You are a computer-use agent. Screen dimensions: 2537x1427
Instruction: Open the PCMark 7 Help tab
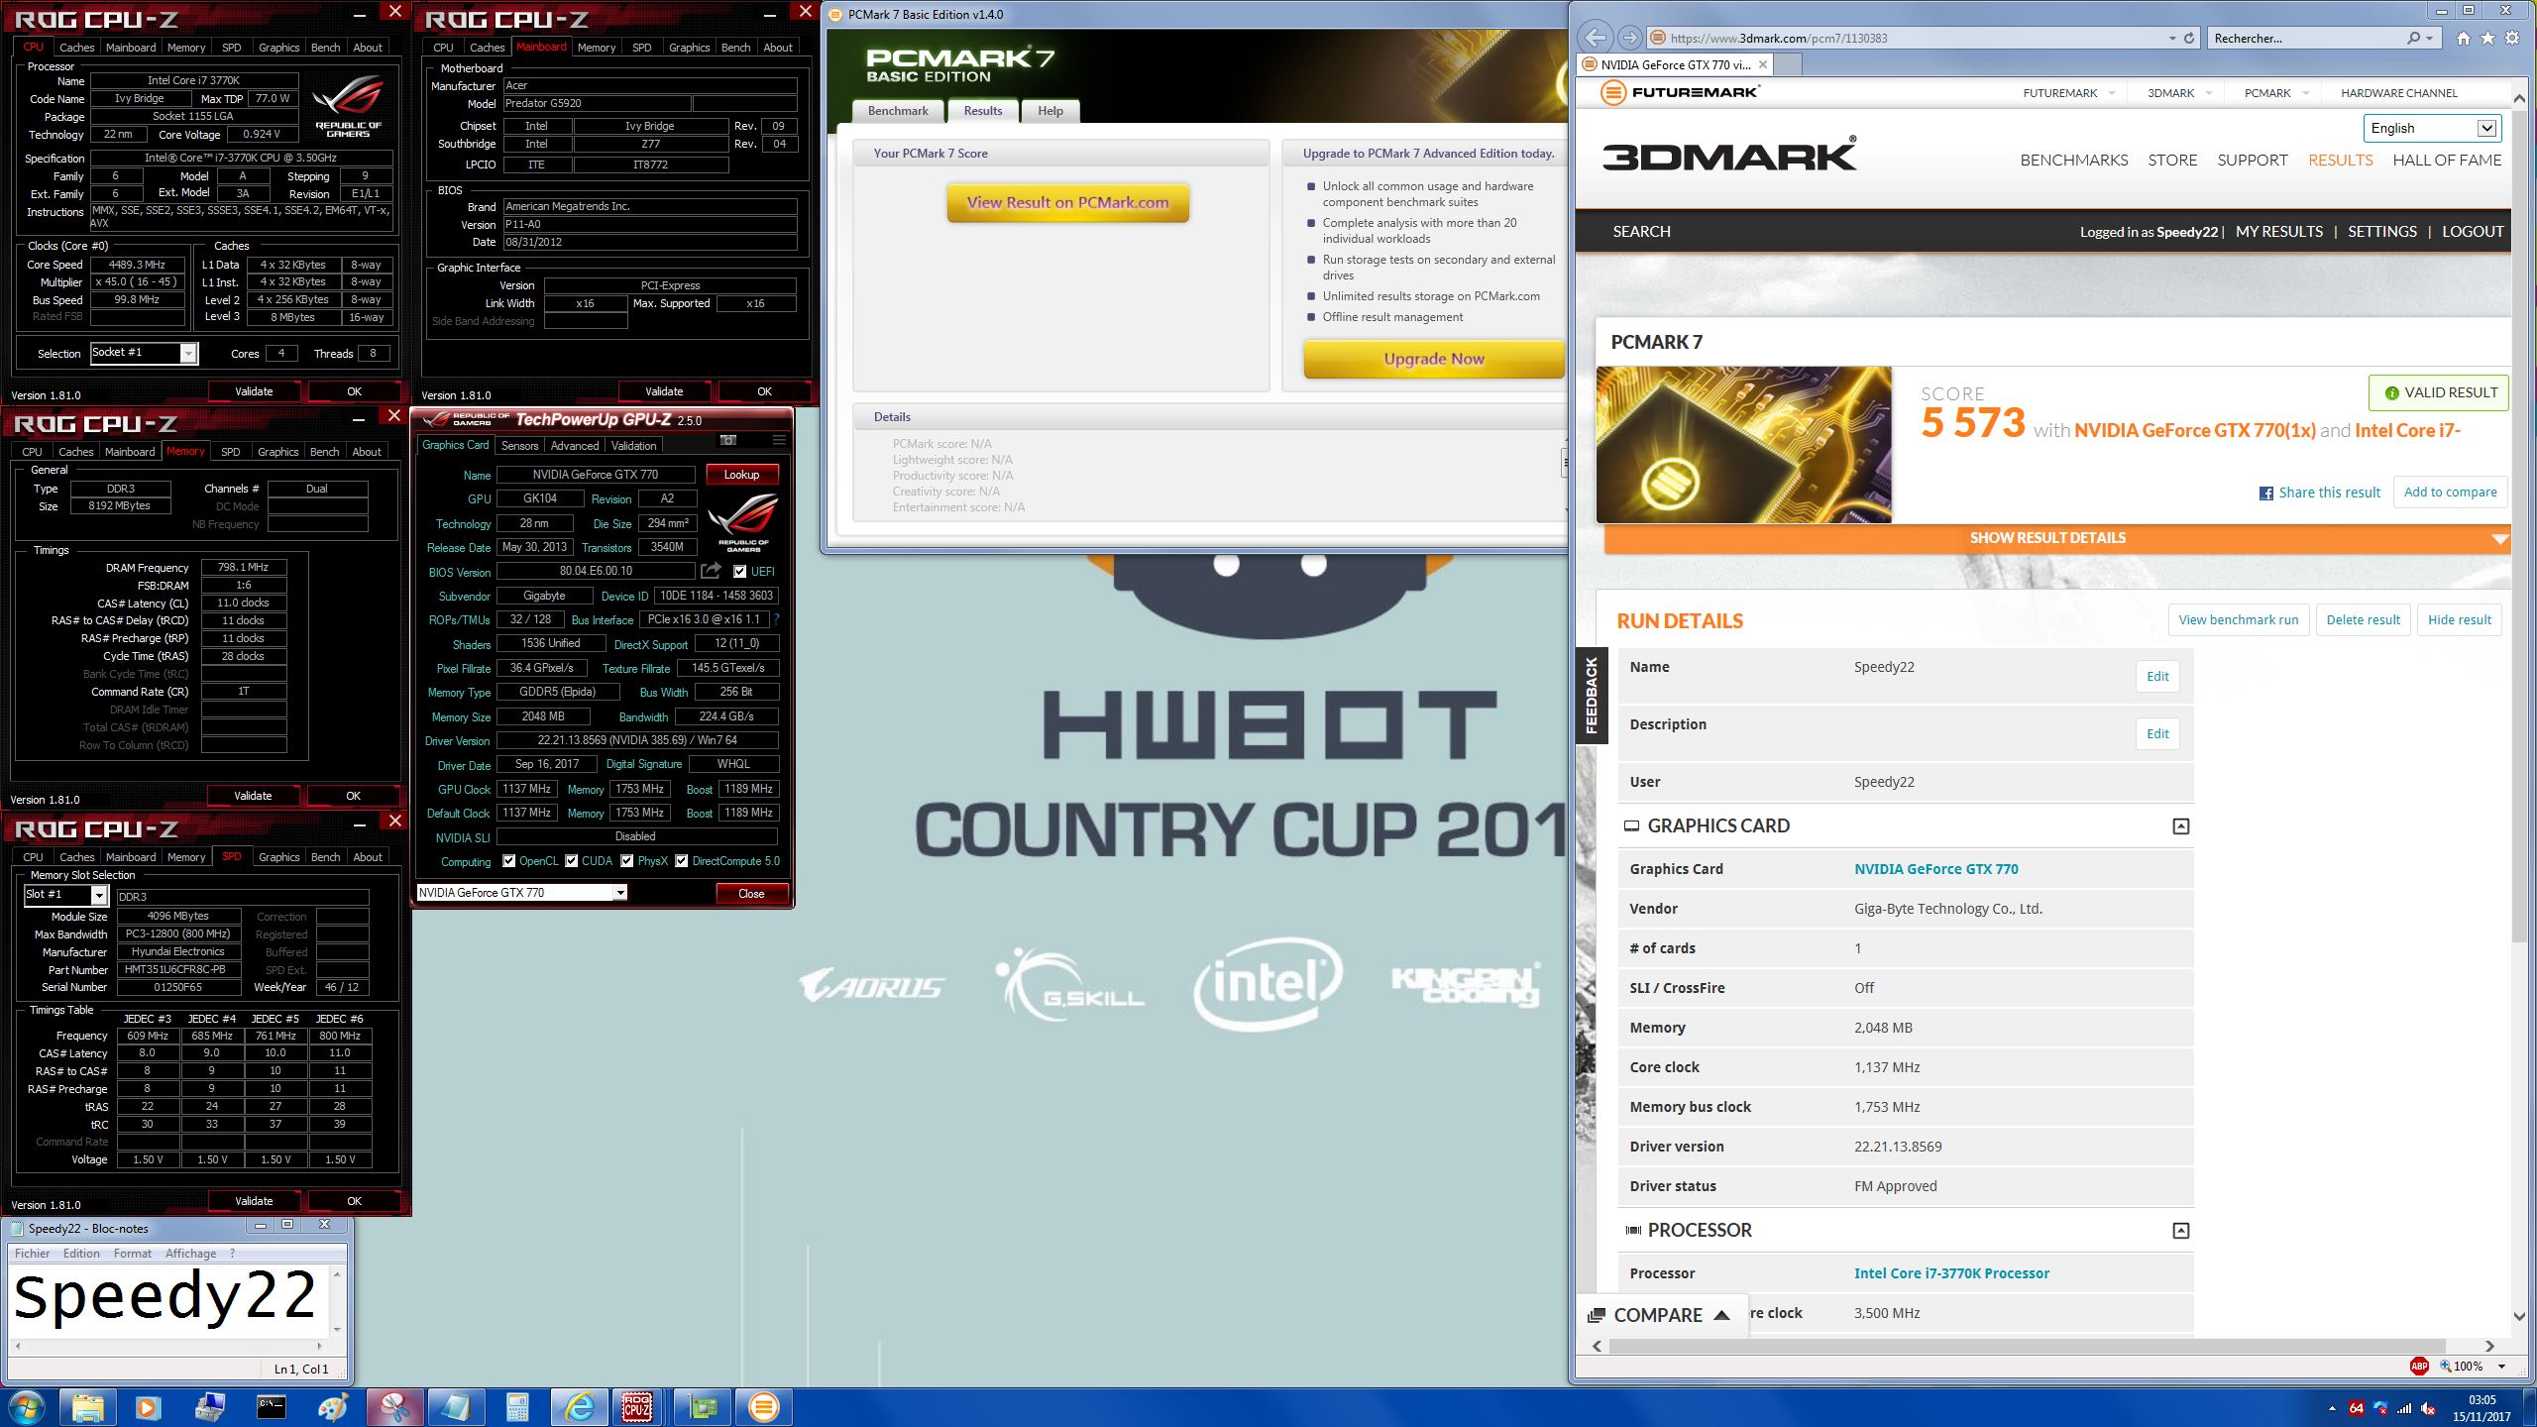pyautogui.click(x=1050, y=111)
